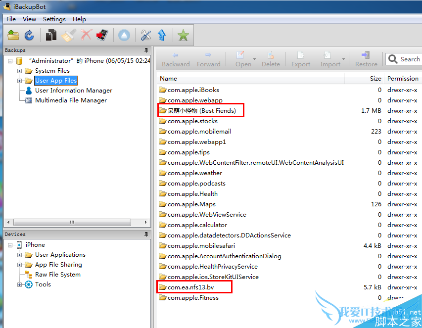Click the blue eject toolbar icon

124,35
